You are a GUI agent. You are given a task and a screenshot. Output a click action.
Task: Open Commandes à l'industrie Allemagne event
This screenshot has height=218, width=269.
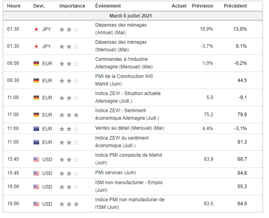pos(124,63)
